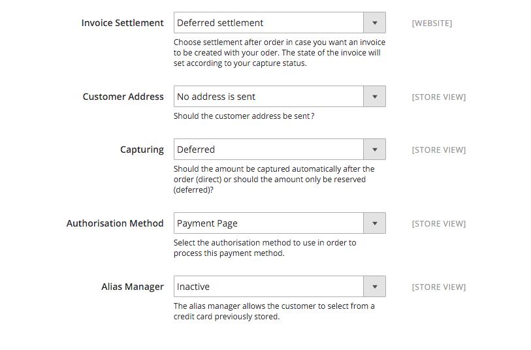
Task: Click the Capturing dropdown arrow icon
Action: click(x=374, y=150)
